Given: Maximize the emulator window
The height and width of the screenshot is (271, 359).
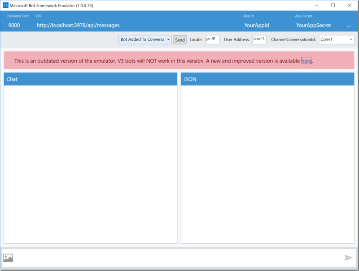Looking at the screenshot, I should [x=333, y=5].
